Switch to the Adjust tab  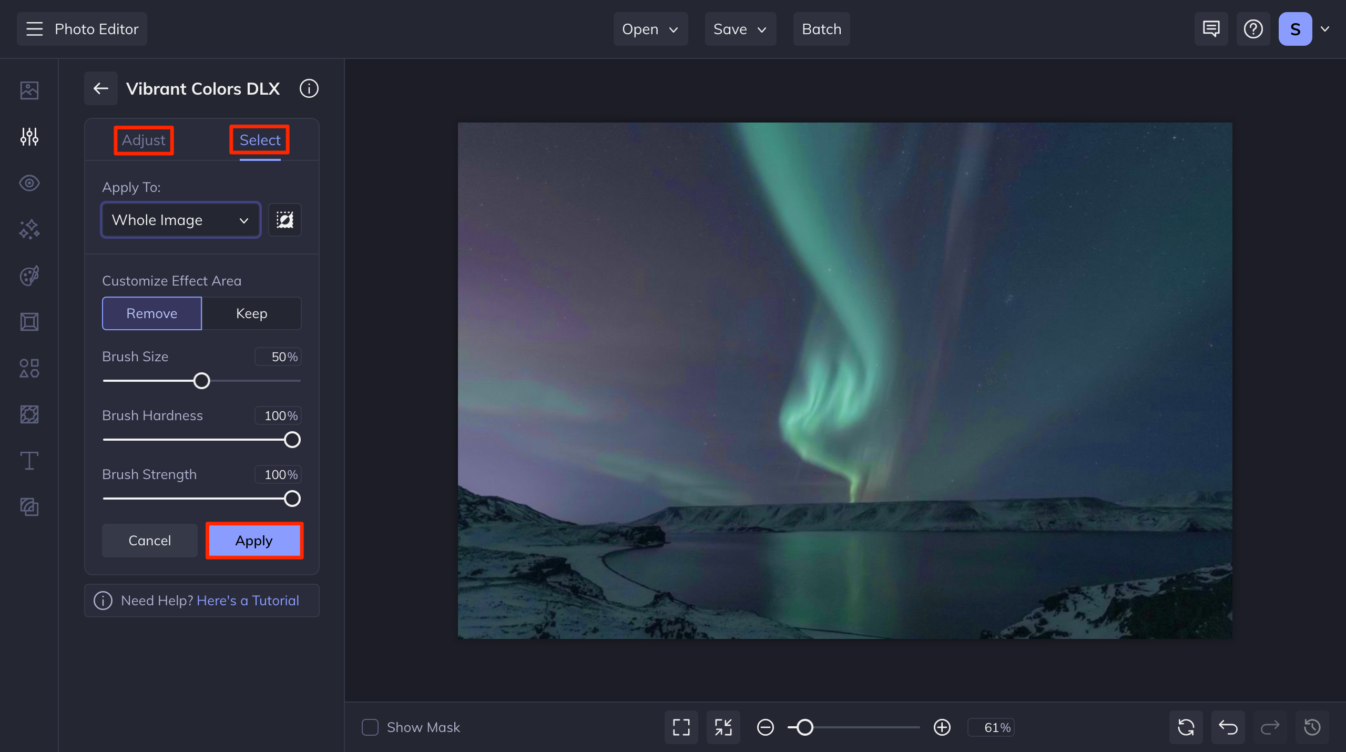coord(144,140)
